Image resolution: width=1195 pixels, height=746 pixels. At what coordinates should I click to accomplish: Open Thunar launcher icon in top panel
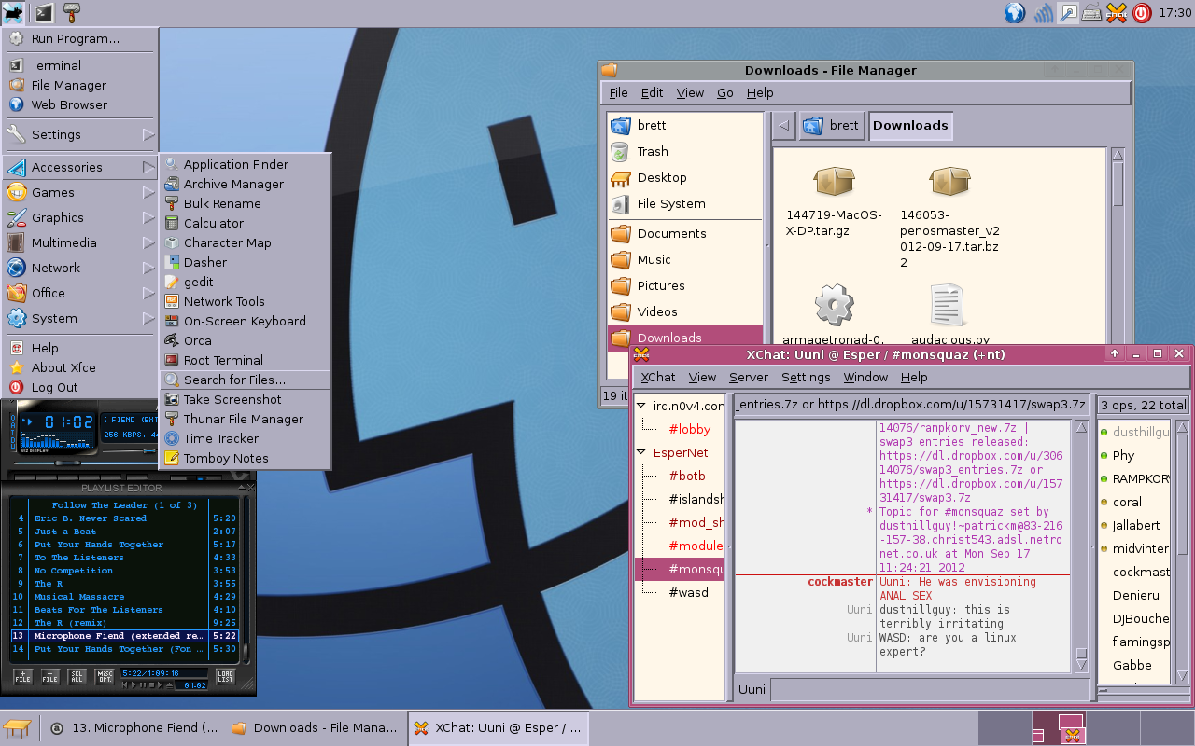(x=71, y=13)
